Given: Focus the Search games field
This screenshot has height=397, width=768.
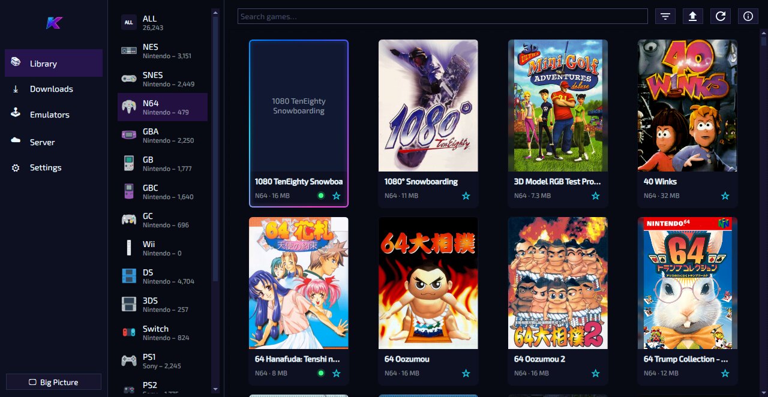Looking at the screenshot, I should tap(443, 16).
